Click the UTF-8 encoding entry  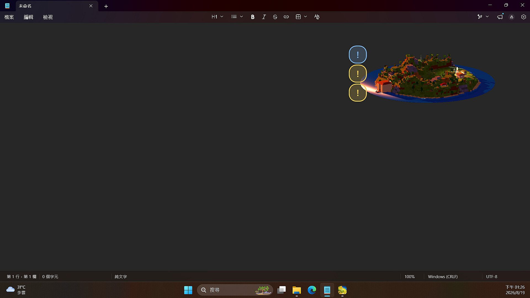click(492, 276)
